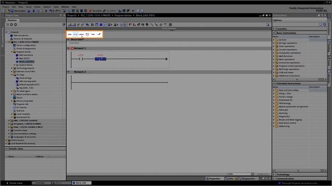Collapse the PLC tags folder
The image size is (332, 186).
pyautogui.click(x=12, y=75)
